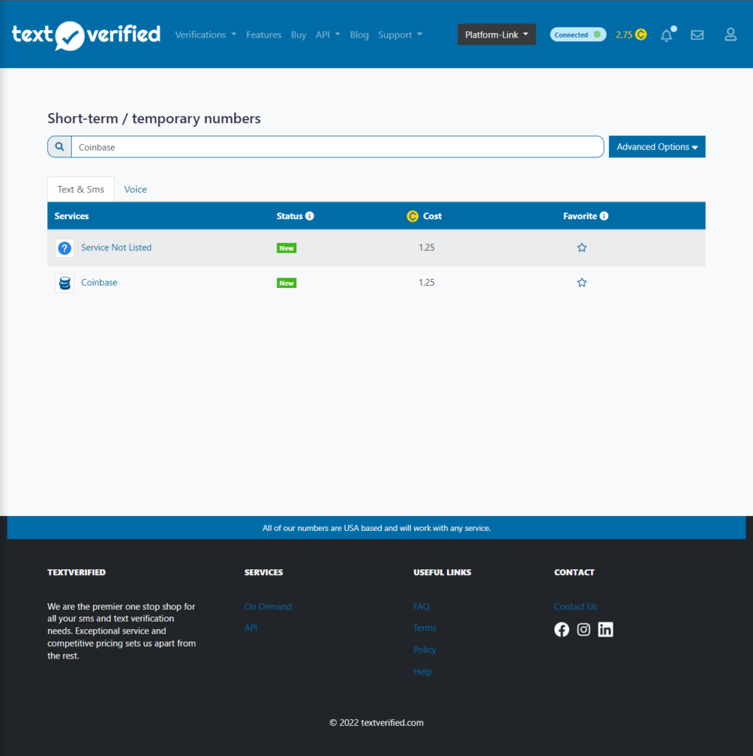753x756 pixels.
Task: Open the user account icon
Action: point(730,35)
